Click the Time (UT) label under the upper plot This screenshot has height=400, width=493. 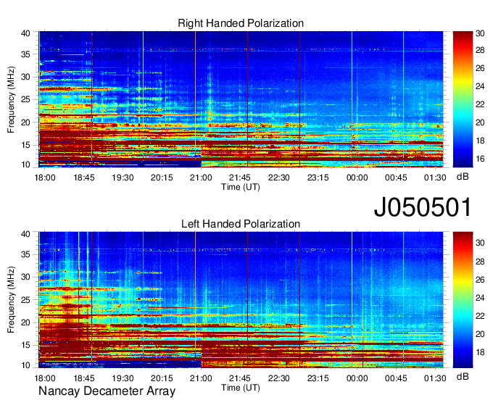(x=241, y=187)
